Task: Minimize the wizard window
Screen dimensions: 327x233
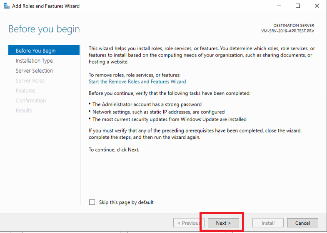Action: tap(279, 6)
